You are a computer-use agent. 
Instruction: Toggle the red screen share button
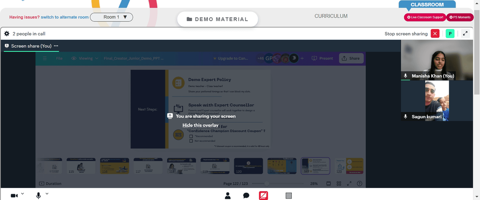pyautogui.click(x=264, y=195)
